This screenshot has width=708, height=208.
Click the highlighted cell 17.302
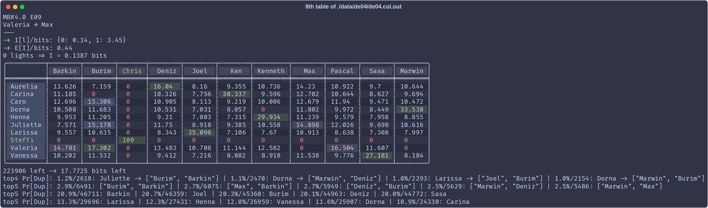(x=99, y=148)
